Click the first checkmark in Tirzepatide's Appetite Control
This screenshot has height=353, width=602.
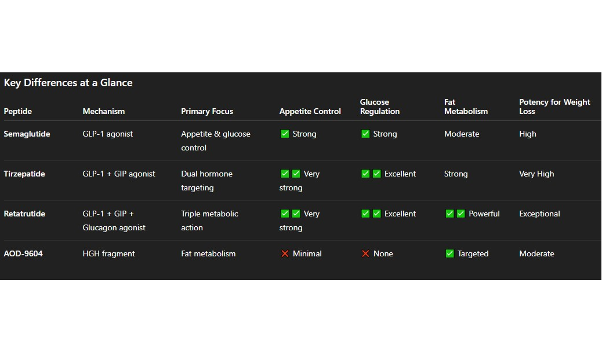[x=285, y=174]
